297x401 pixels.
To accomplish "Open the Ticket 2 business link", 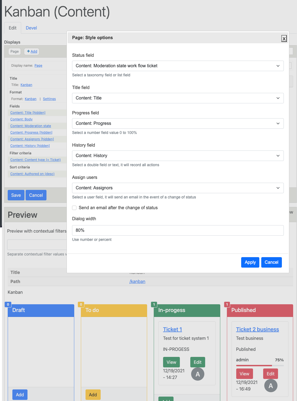I will pos(257,329).
